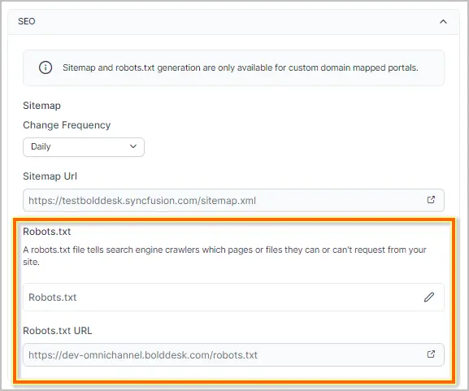
Task: Click the Robots.txt URL label
Action: coord(58,331)
